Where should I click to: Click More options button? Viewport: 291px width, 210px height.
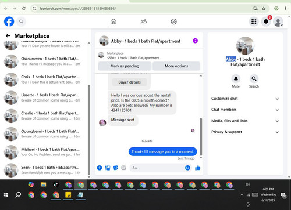176,66
